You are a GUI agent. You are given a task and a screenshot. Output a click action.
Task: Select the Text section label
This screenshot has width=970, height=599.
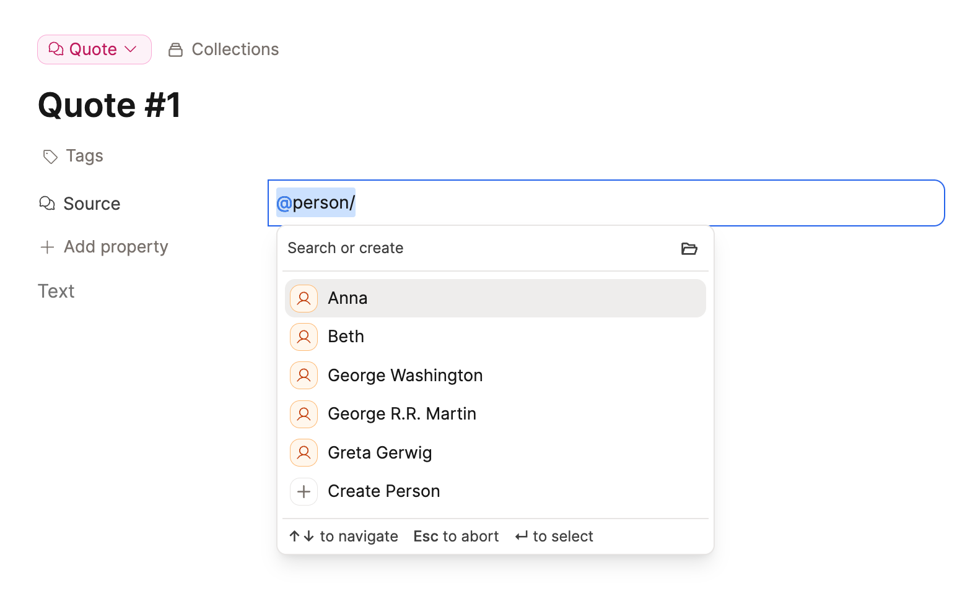click(x=56, y=291)
